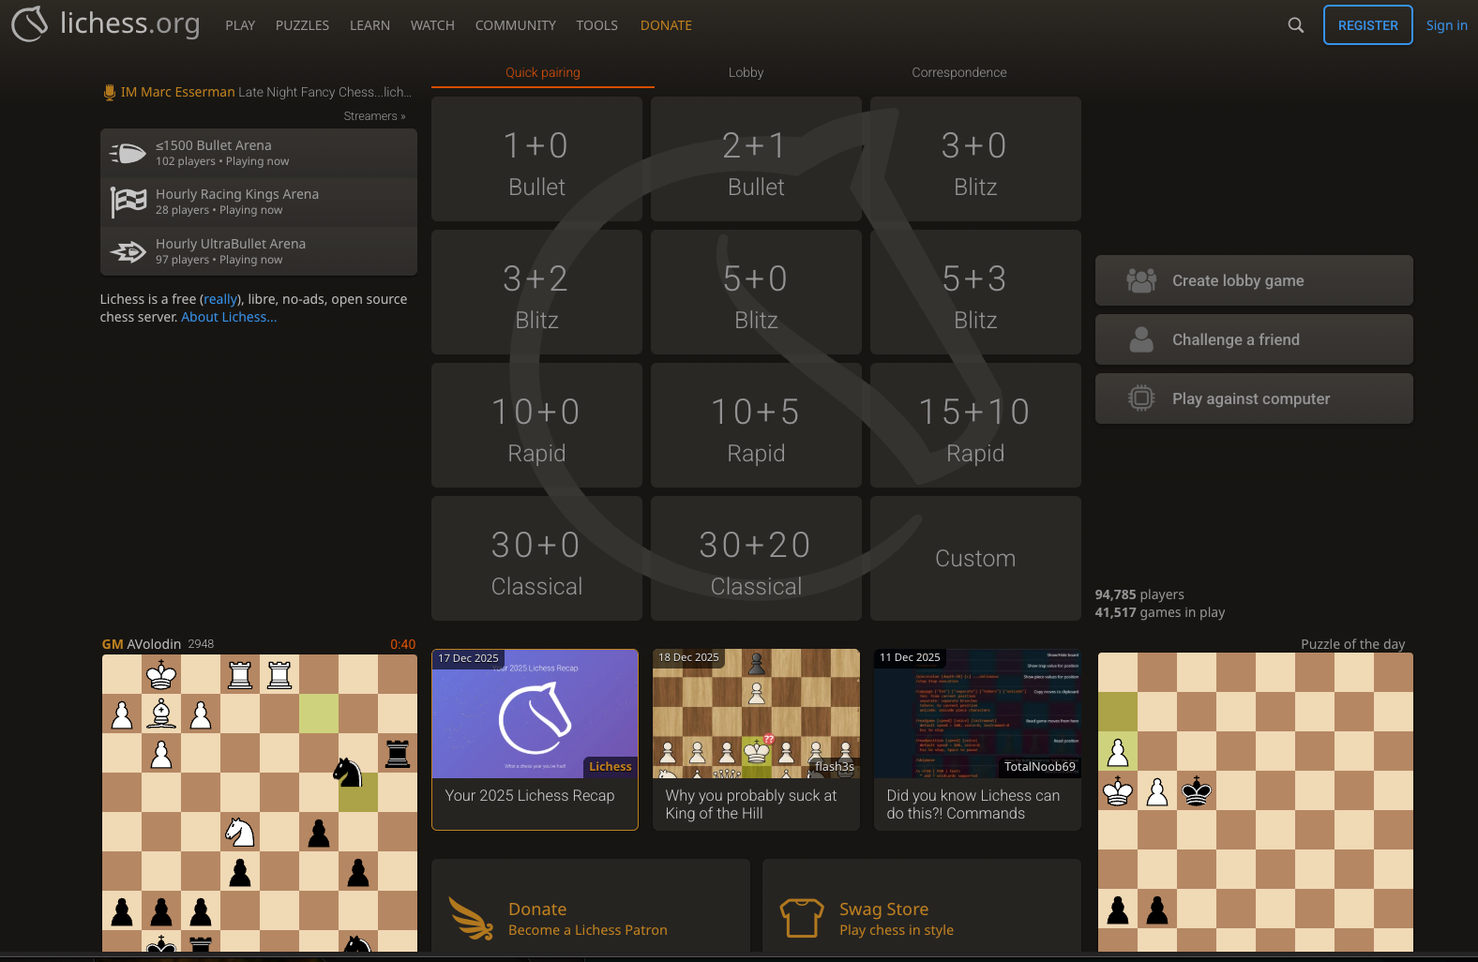Open the PLAY menu

(x=240, y=25)
